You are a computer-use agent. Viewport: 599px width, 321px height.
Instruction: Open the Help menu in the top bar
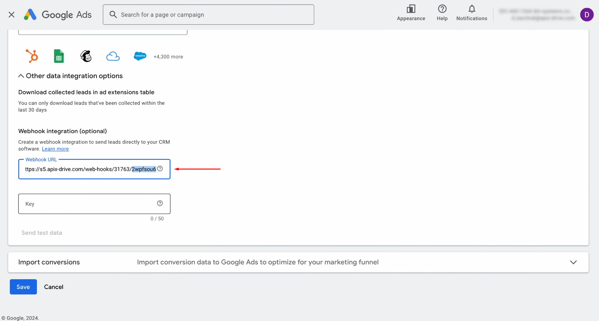click(442, 13)
